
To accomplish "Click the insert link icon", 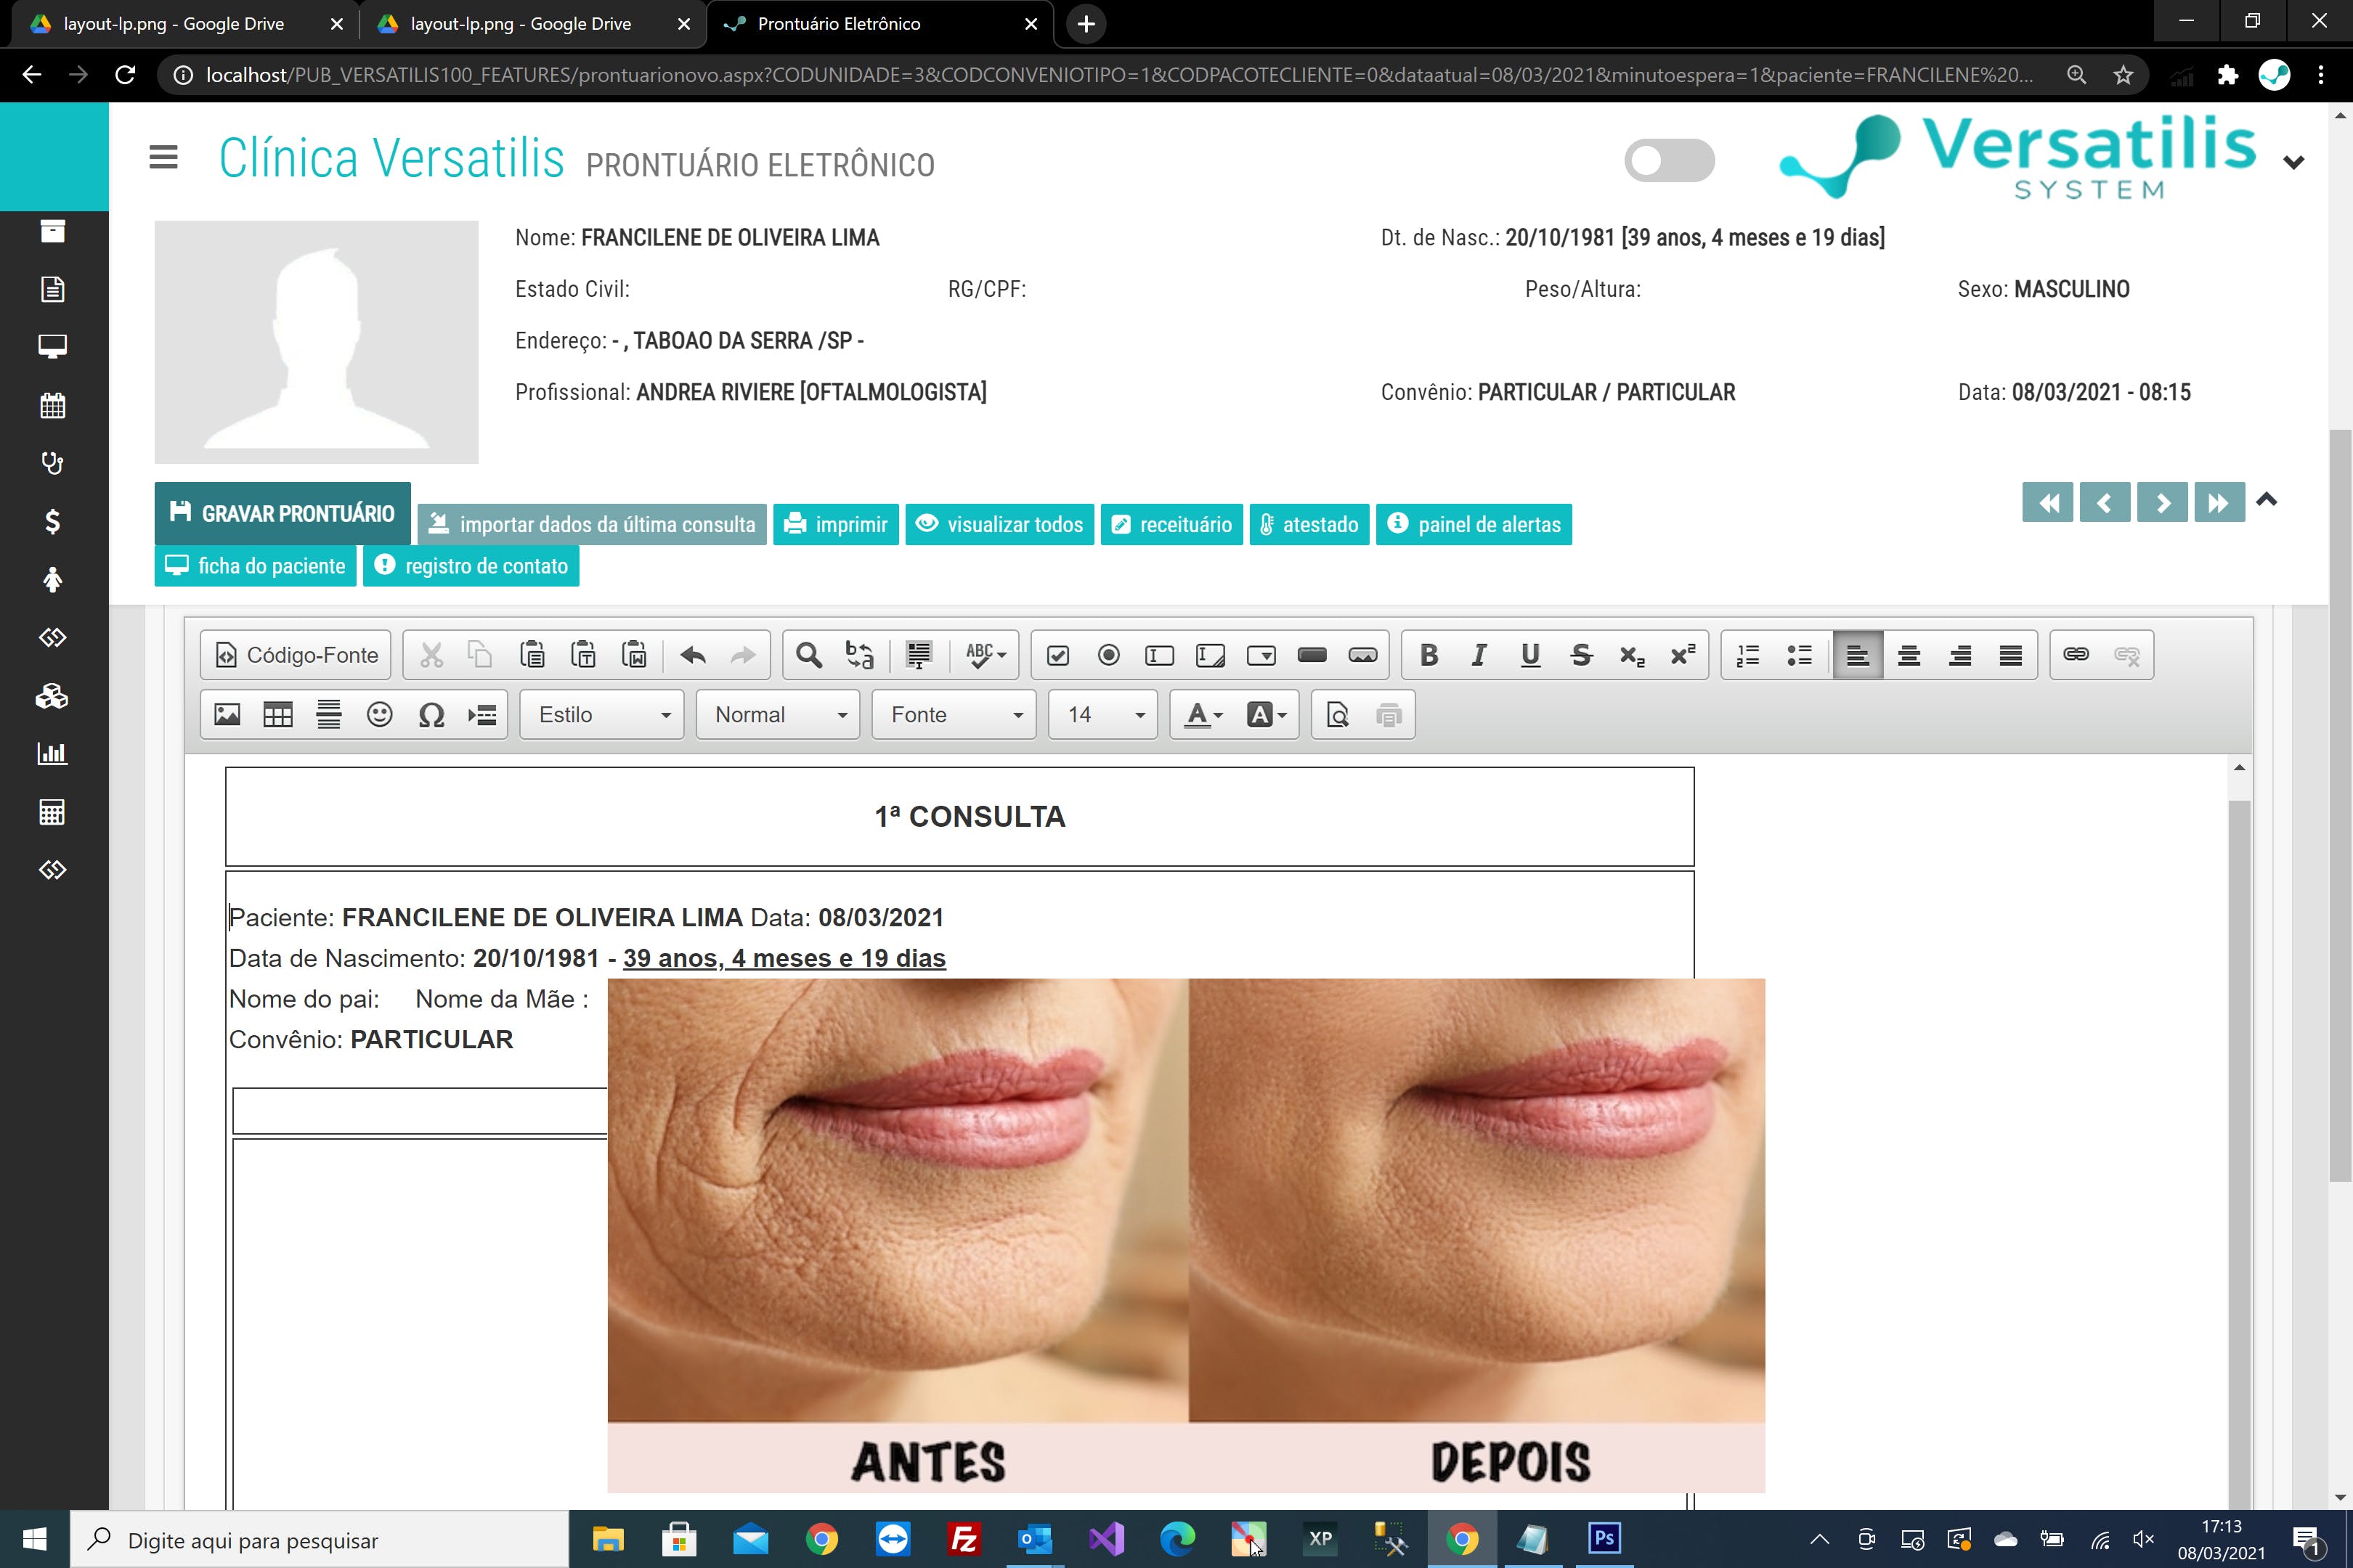I will [2075, 655].
